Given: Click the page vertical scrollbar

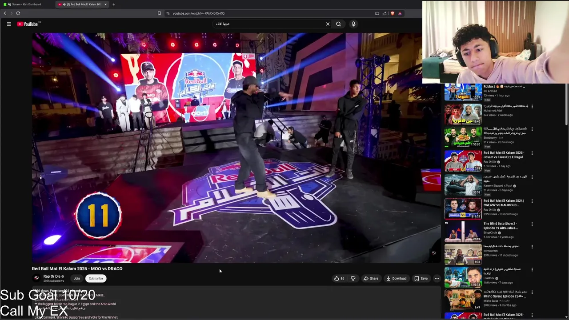Looking at the screenshot, I should tap(566, 104).
